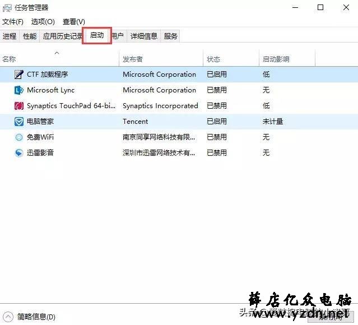Sort by the 状态 column header
The width and height of the screenshot is (358, 325).
231,59
